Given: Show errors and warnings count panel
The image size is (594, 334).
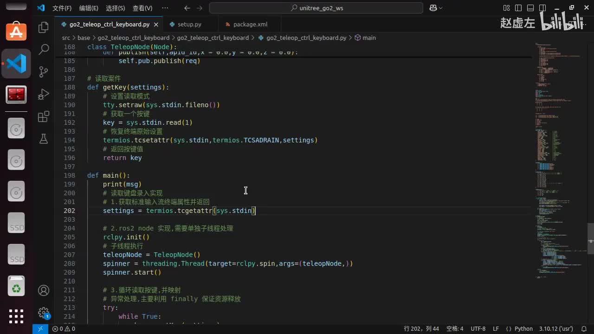Looking at the screenshot, I should 64,329.
